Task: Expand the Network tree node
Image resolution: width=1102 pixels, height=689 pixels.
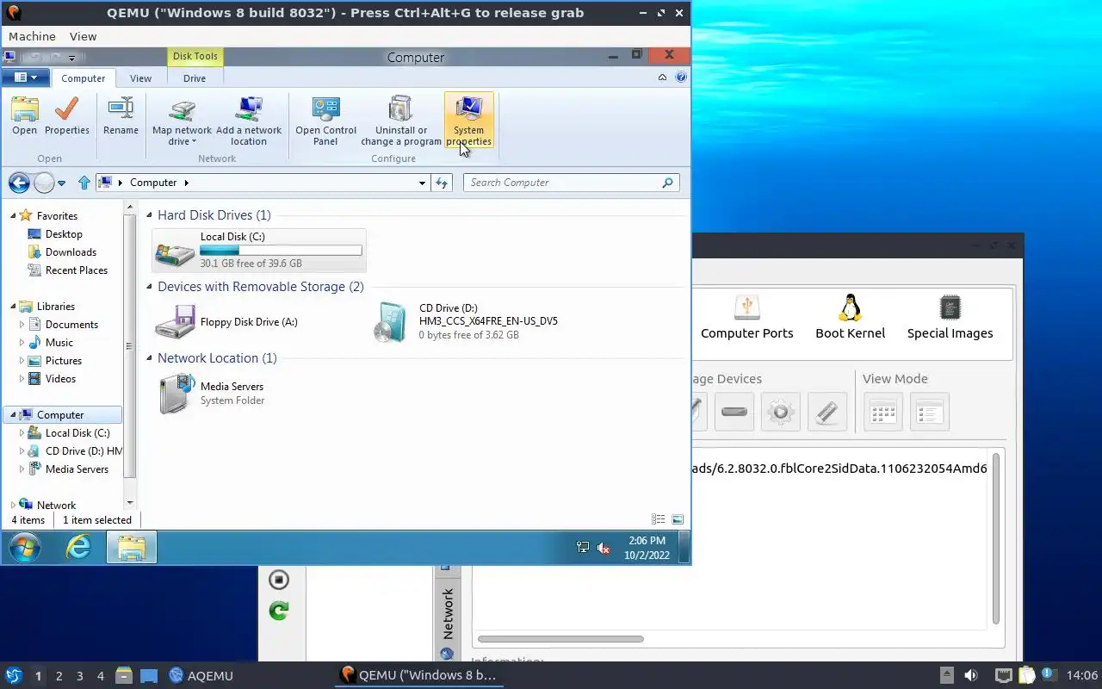Action: click(x=13, y=506)
